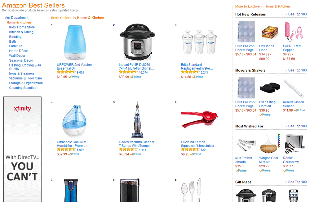The width and height of the screenshot is (310, 202).
Task: Choose Vacuums & Floor Care category
Action: 25,78
